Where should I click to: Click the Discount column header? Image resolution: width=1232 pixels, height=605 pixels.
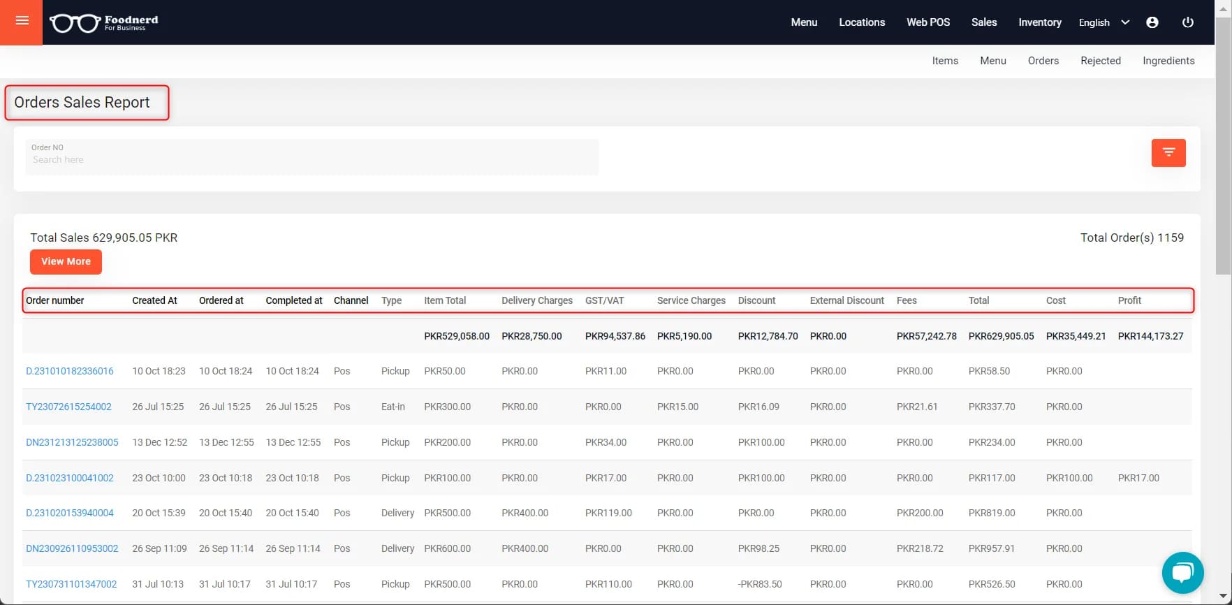pos(756,300)
